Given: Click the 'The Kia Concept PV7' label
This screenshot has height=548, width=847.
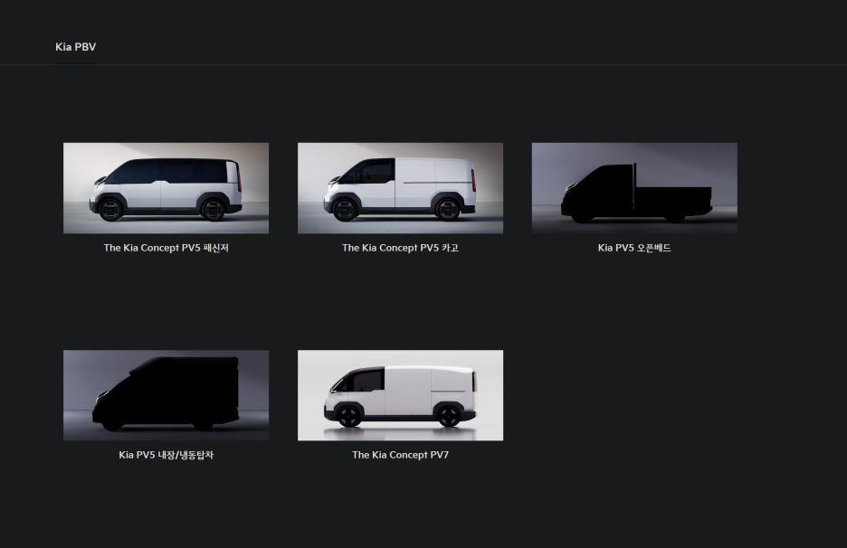Looking at the screenshot, I should (x=400, y=455).
